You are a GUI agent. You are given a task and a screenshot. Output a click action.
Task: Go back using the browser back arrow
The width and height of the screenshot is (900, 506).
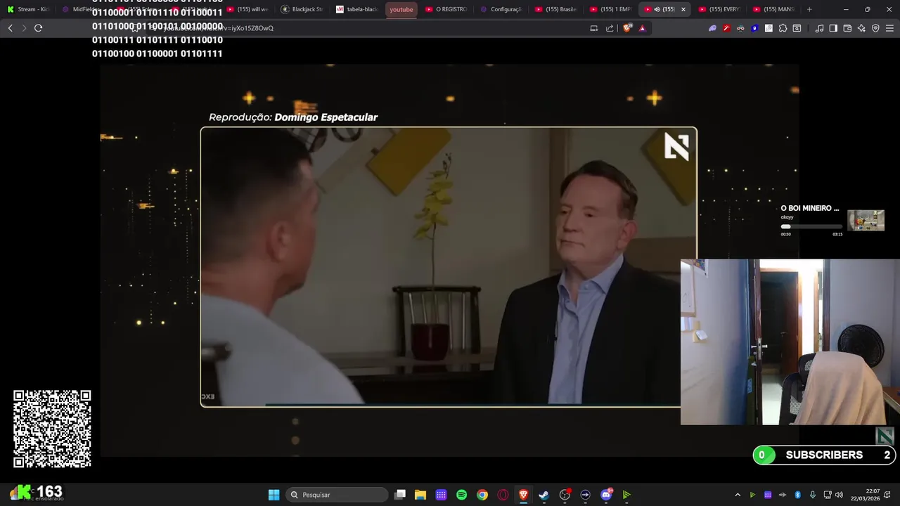point(10,28)
